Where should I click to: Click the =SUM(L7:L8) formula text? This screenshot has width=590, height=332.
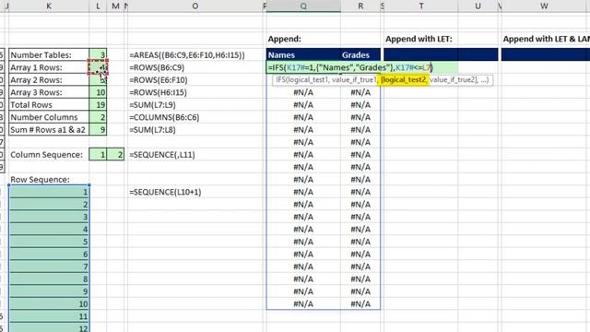pos(152,129)
